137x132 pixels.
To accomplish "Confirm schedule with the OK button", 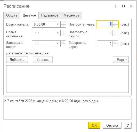I will [x=94, y=125].
